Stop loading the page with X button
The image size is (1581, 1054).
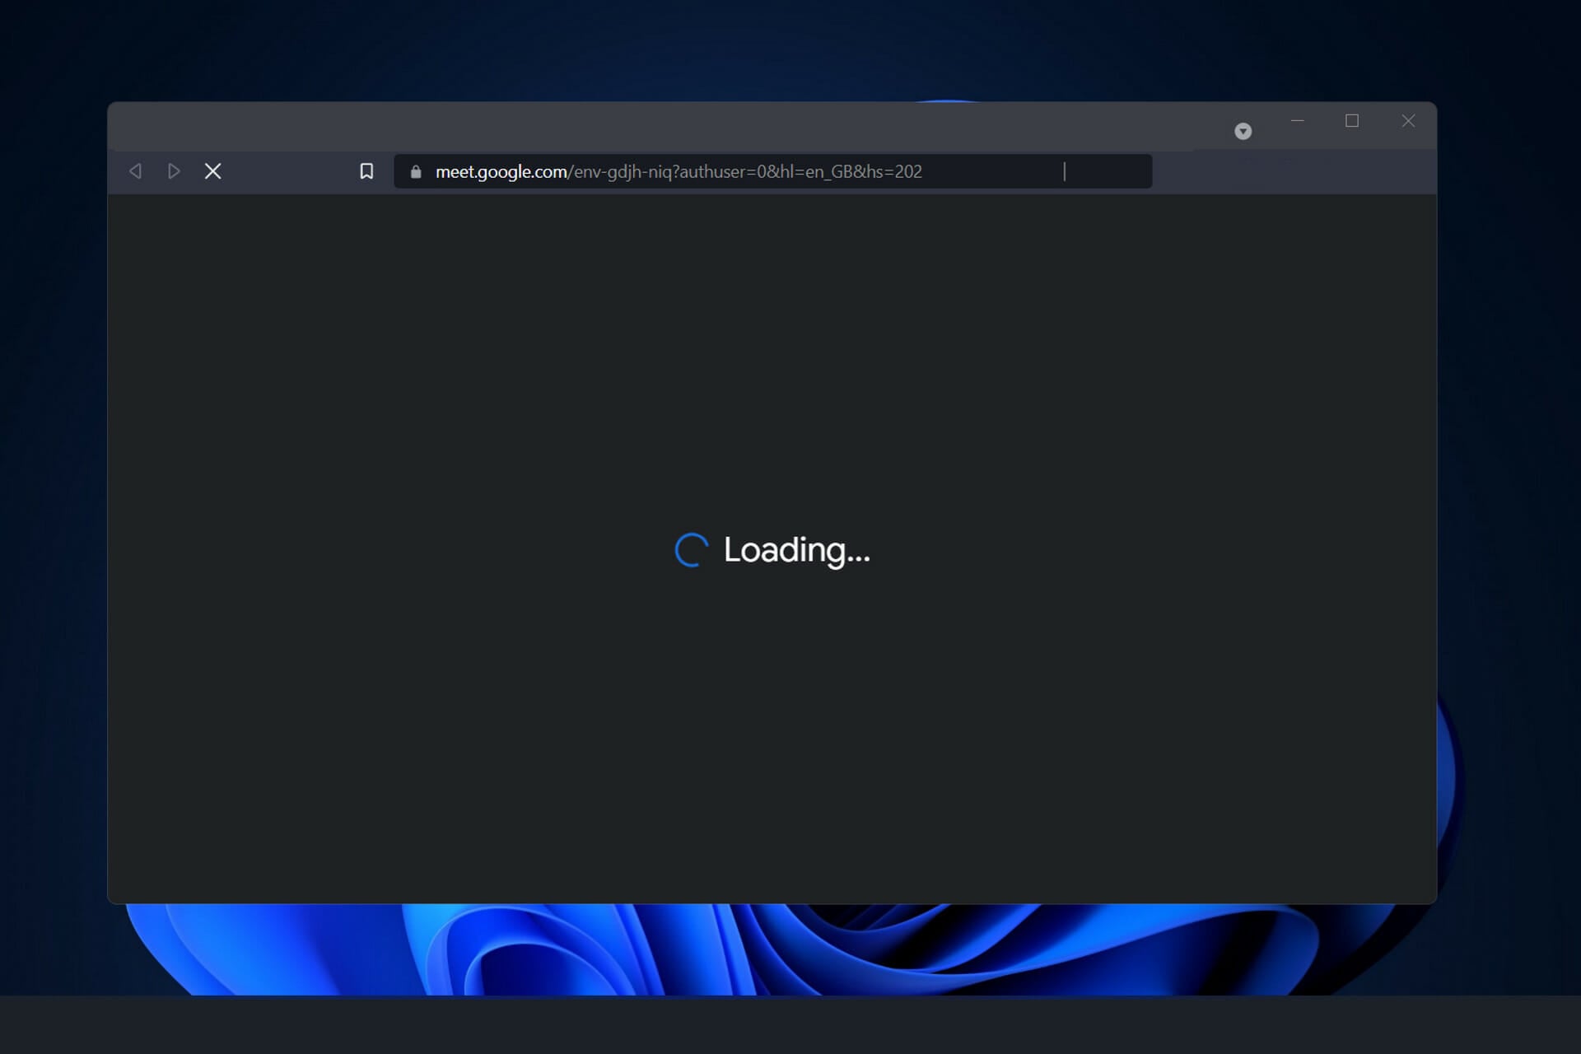click(212, 171)
